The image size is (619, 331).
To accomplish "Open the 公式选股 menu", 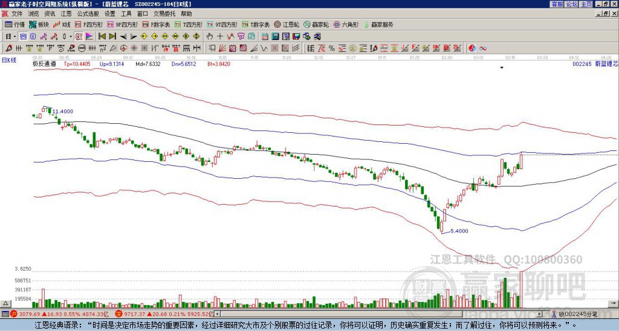I will pos(88,14).
